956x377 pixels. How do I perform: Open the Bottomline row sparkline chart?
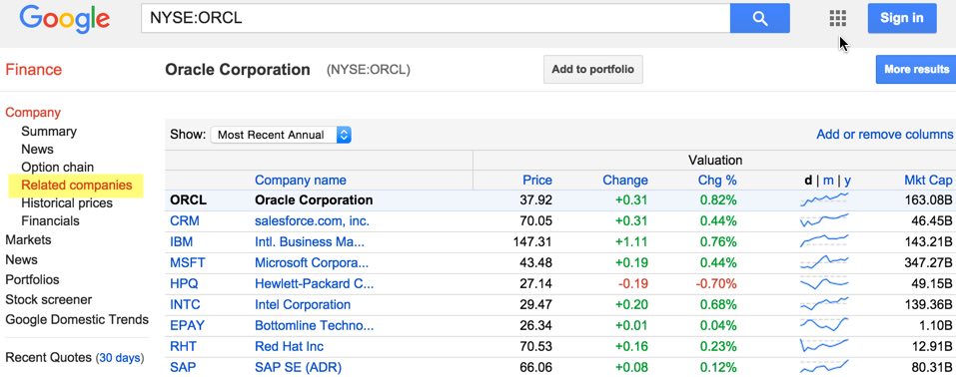coord(824,324)
